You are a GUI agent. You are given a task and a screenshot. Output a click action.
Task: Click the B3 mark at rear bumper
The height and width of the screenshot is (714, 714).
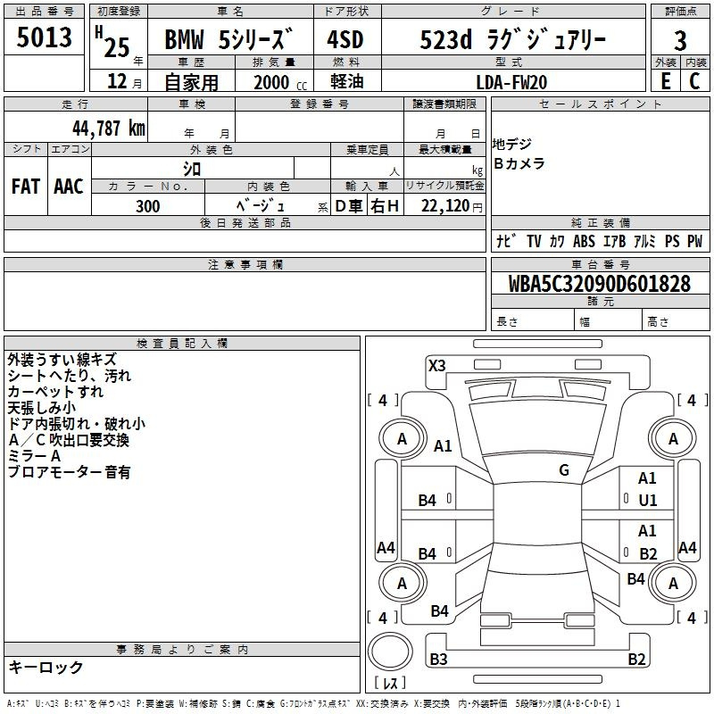[x=438, y=660]
